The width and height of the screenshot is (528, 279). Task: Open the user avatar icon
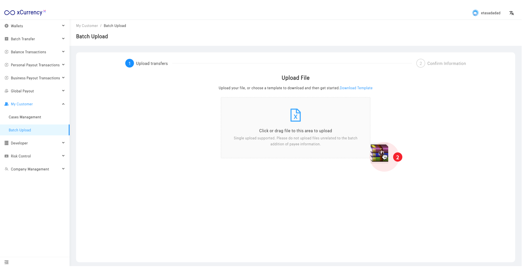click(475, 13)
